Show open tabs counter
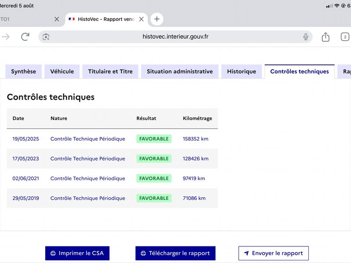Screen dimensions: 351x263 345,37
